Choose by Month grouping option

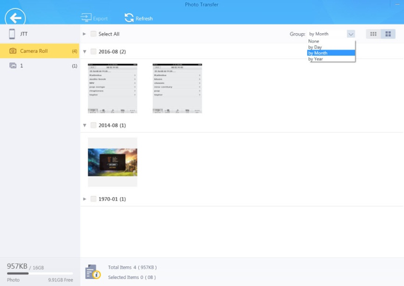[x=331, y=53]
